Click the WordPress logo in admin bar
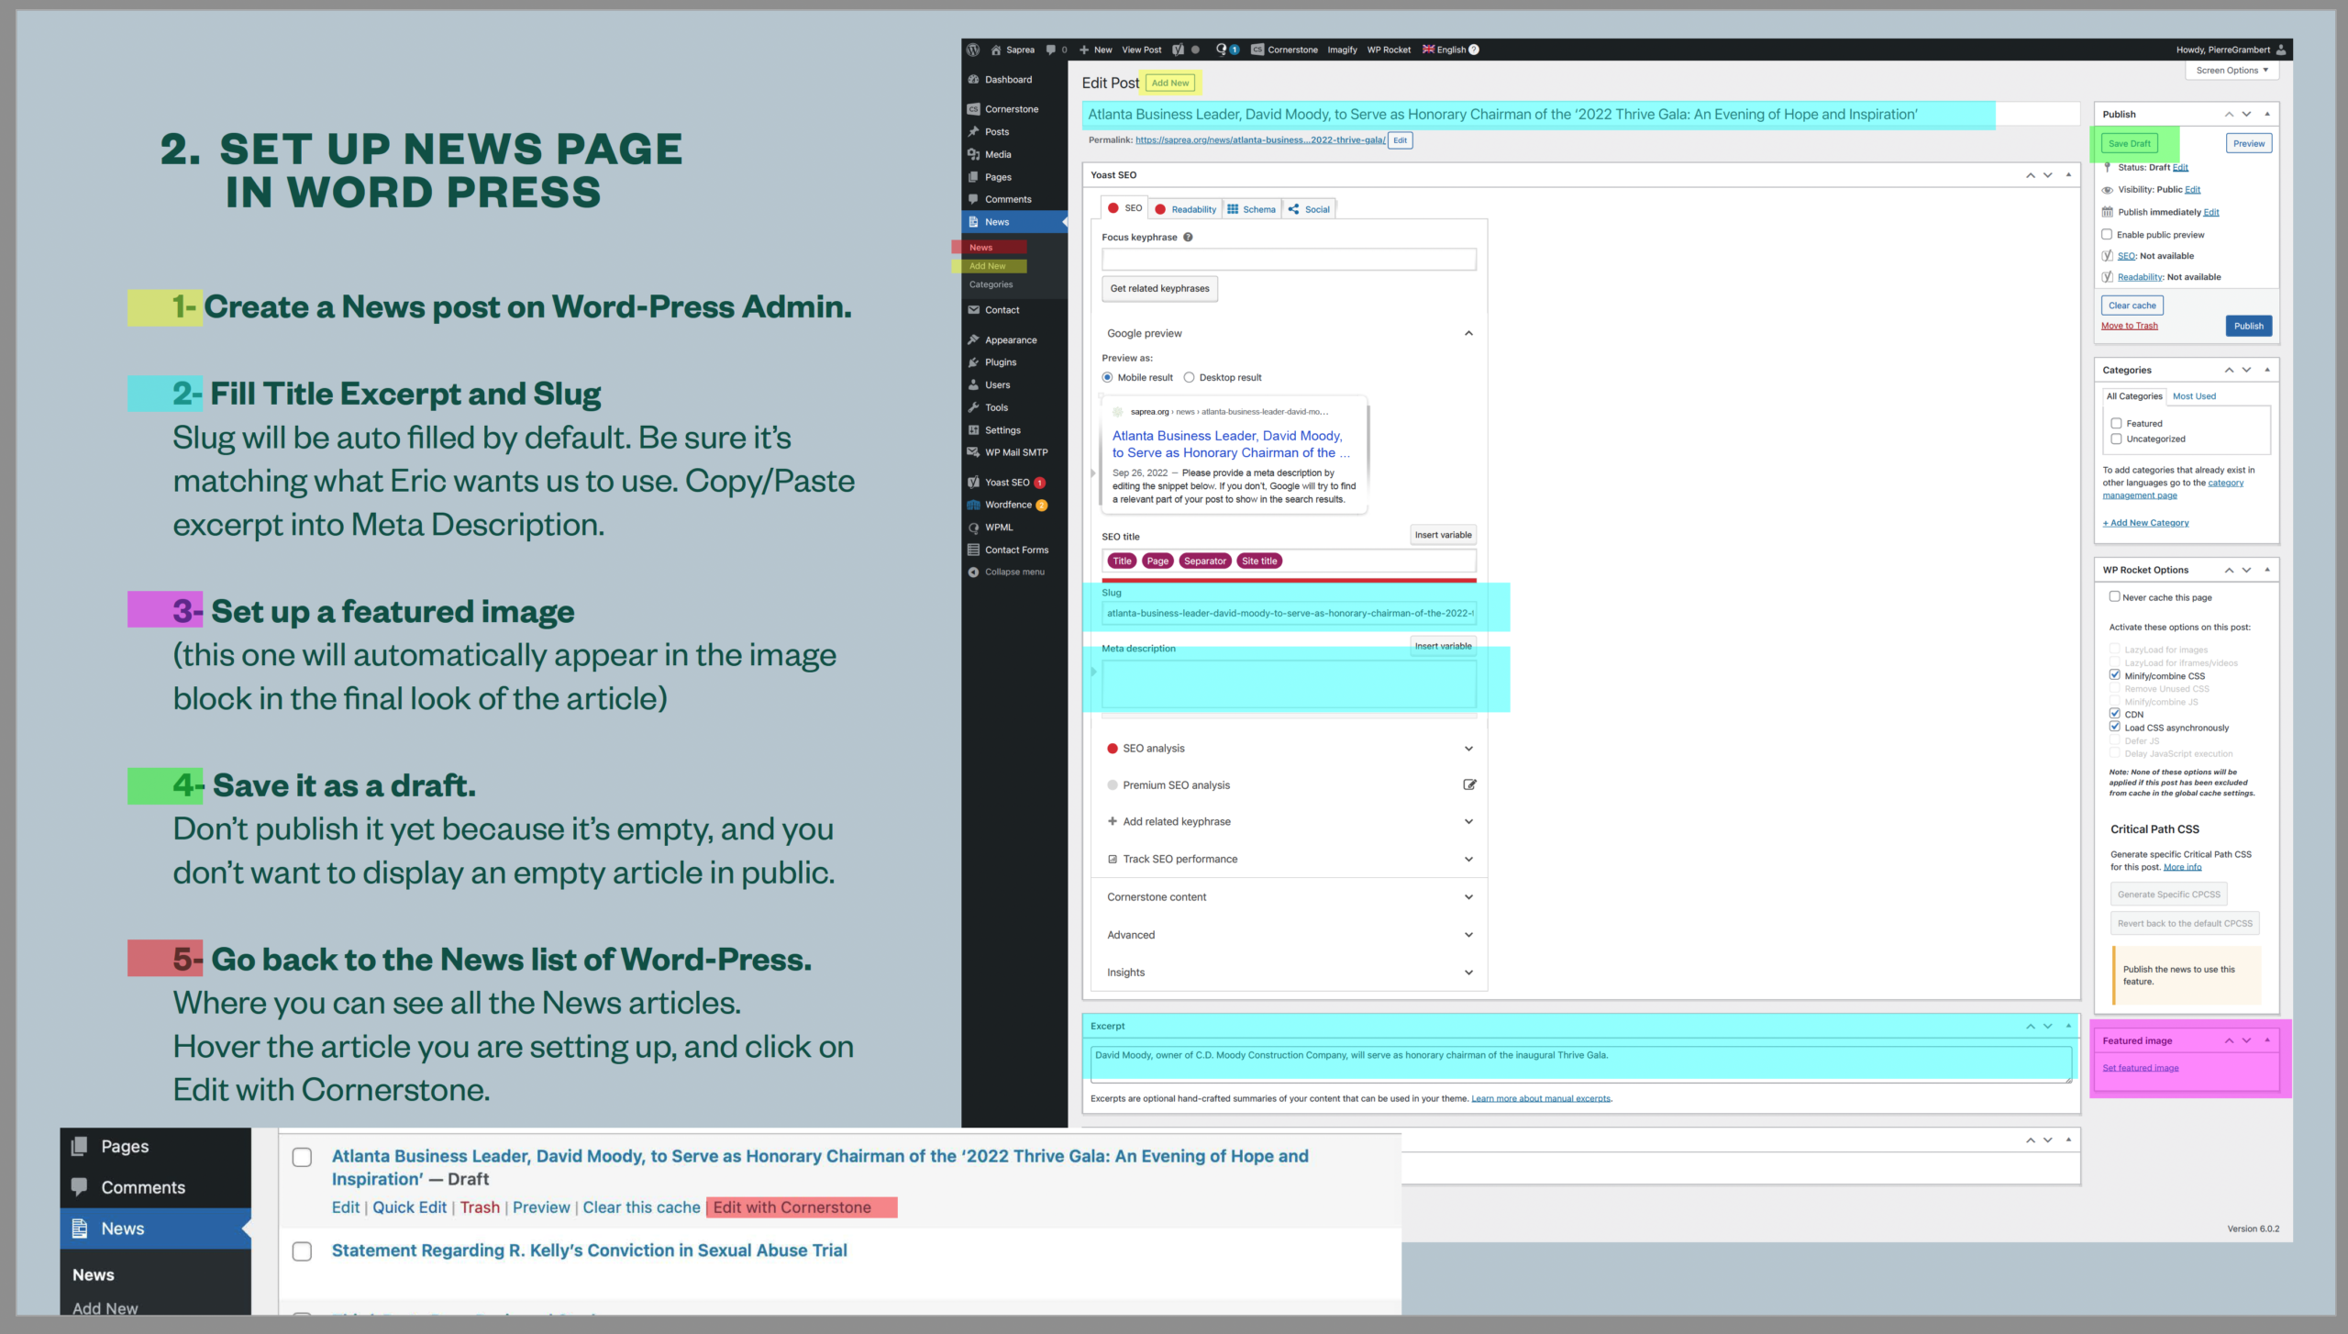2348x1334 pixels. (973, 50)
